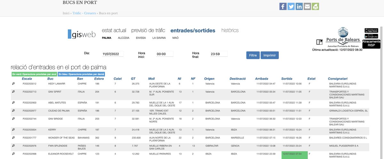
Task: Click the green printer icon
Action: (x=315, y=6)
